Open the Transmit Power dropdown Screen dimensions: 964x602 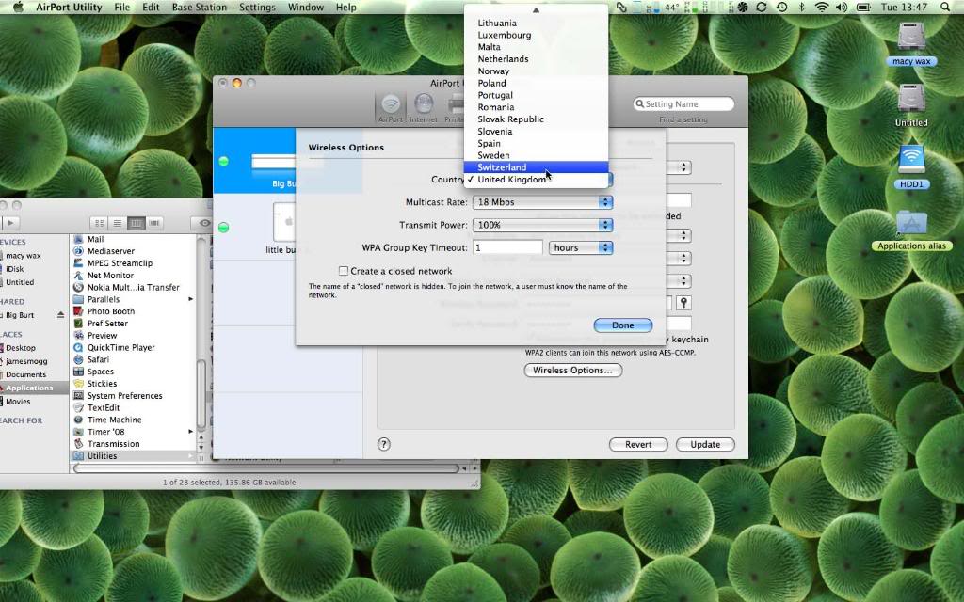[x=543, y=225]
